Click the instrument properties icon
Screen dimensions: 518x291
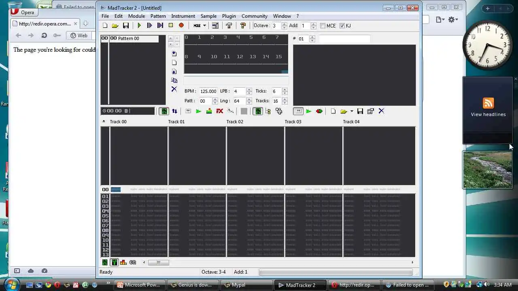click(371, 111)
